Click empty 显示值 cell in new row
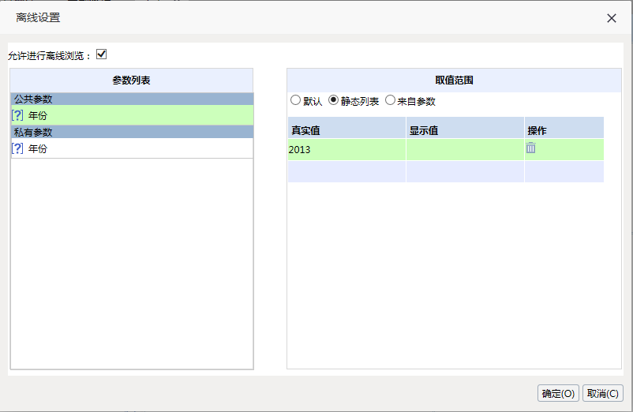Image resolution: width=633 pixels, height=412 pixels. (x=465, y=171)
